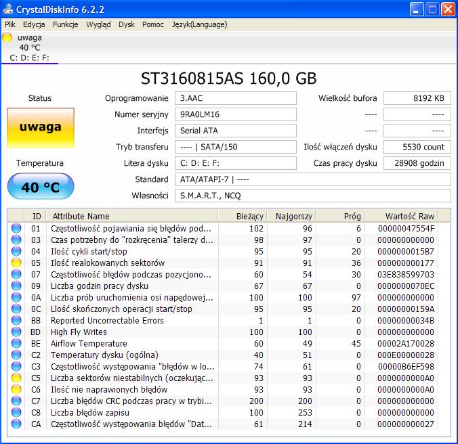Click blue status circle for attribute C8

point(16,412)
